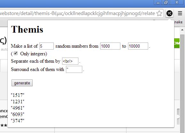The height and width of the screenshot is (133, 185).
Task: Focus the random numbers count field
Action: (x=47, y=46)
